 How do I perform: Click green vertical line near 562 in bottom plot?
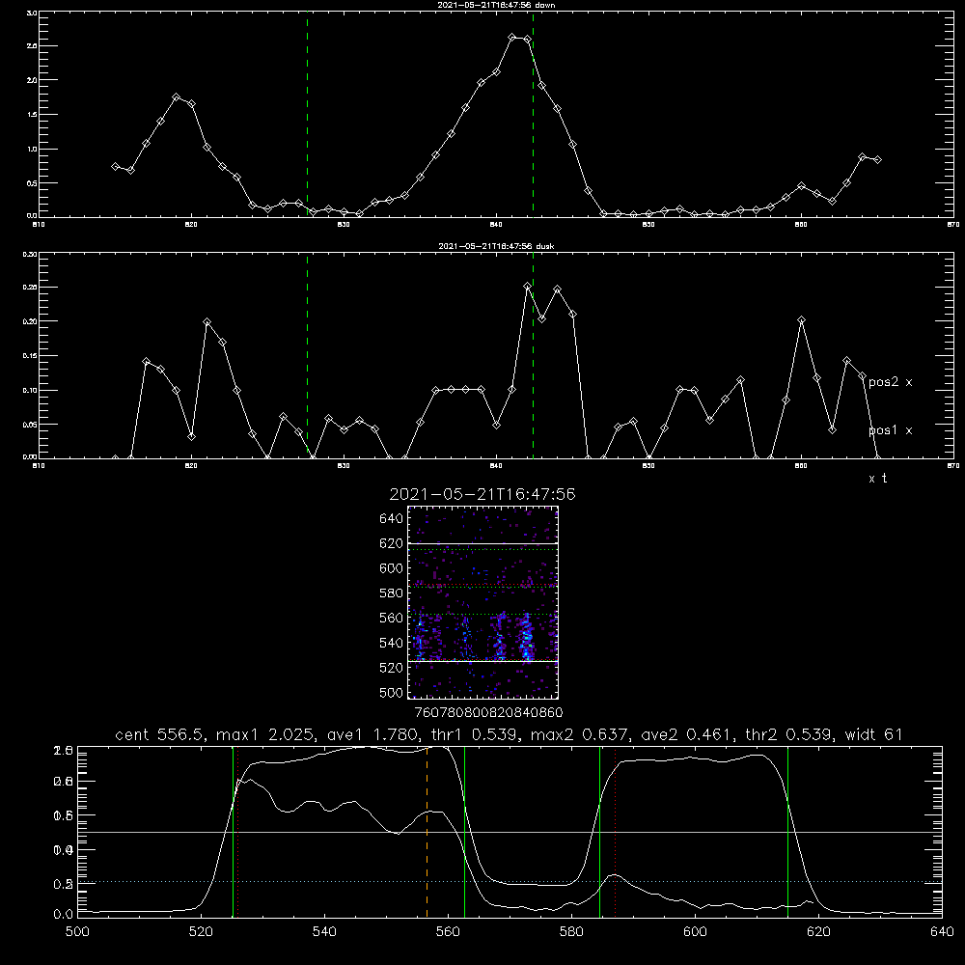coord(465,832)
